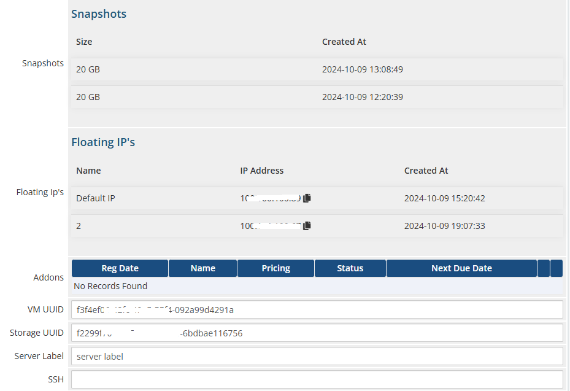Click the VM UUID input field
Viewport: 570px width, 391px height.
coord(317,309)
